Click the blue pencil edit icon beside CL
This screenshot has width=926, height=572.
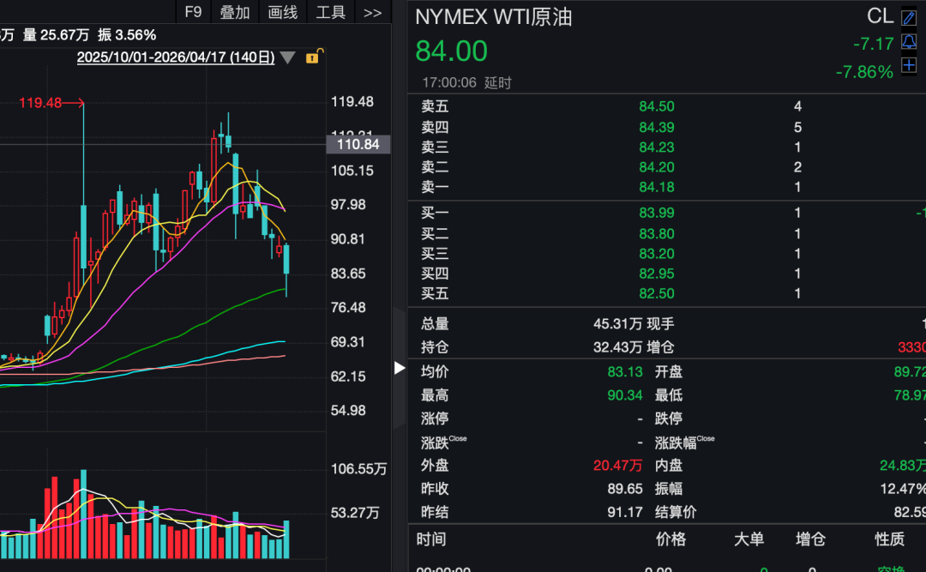coord(909,18)
